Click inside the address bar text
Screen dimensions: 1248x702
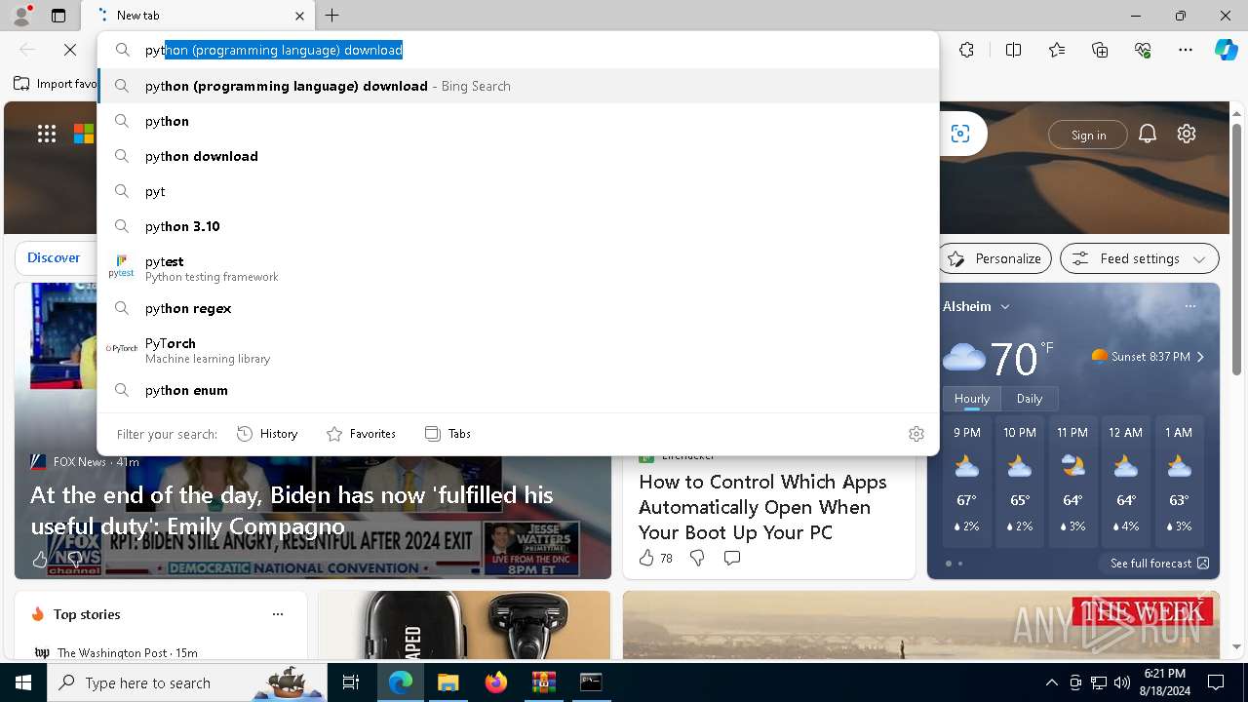(x=274, y=50)
